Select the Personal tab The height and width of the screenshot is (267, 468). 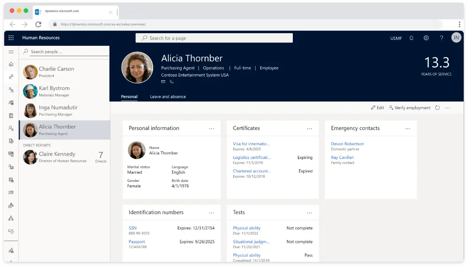pos(129,97)
